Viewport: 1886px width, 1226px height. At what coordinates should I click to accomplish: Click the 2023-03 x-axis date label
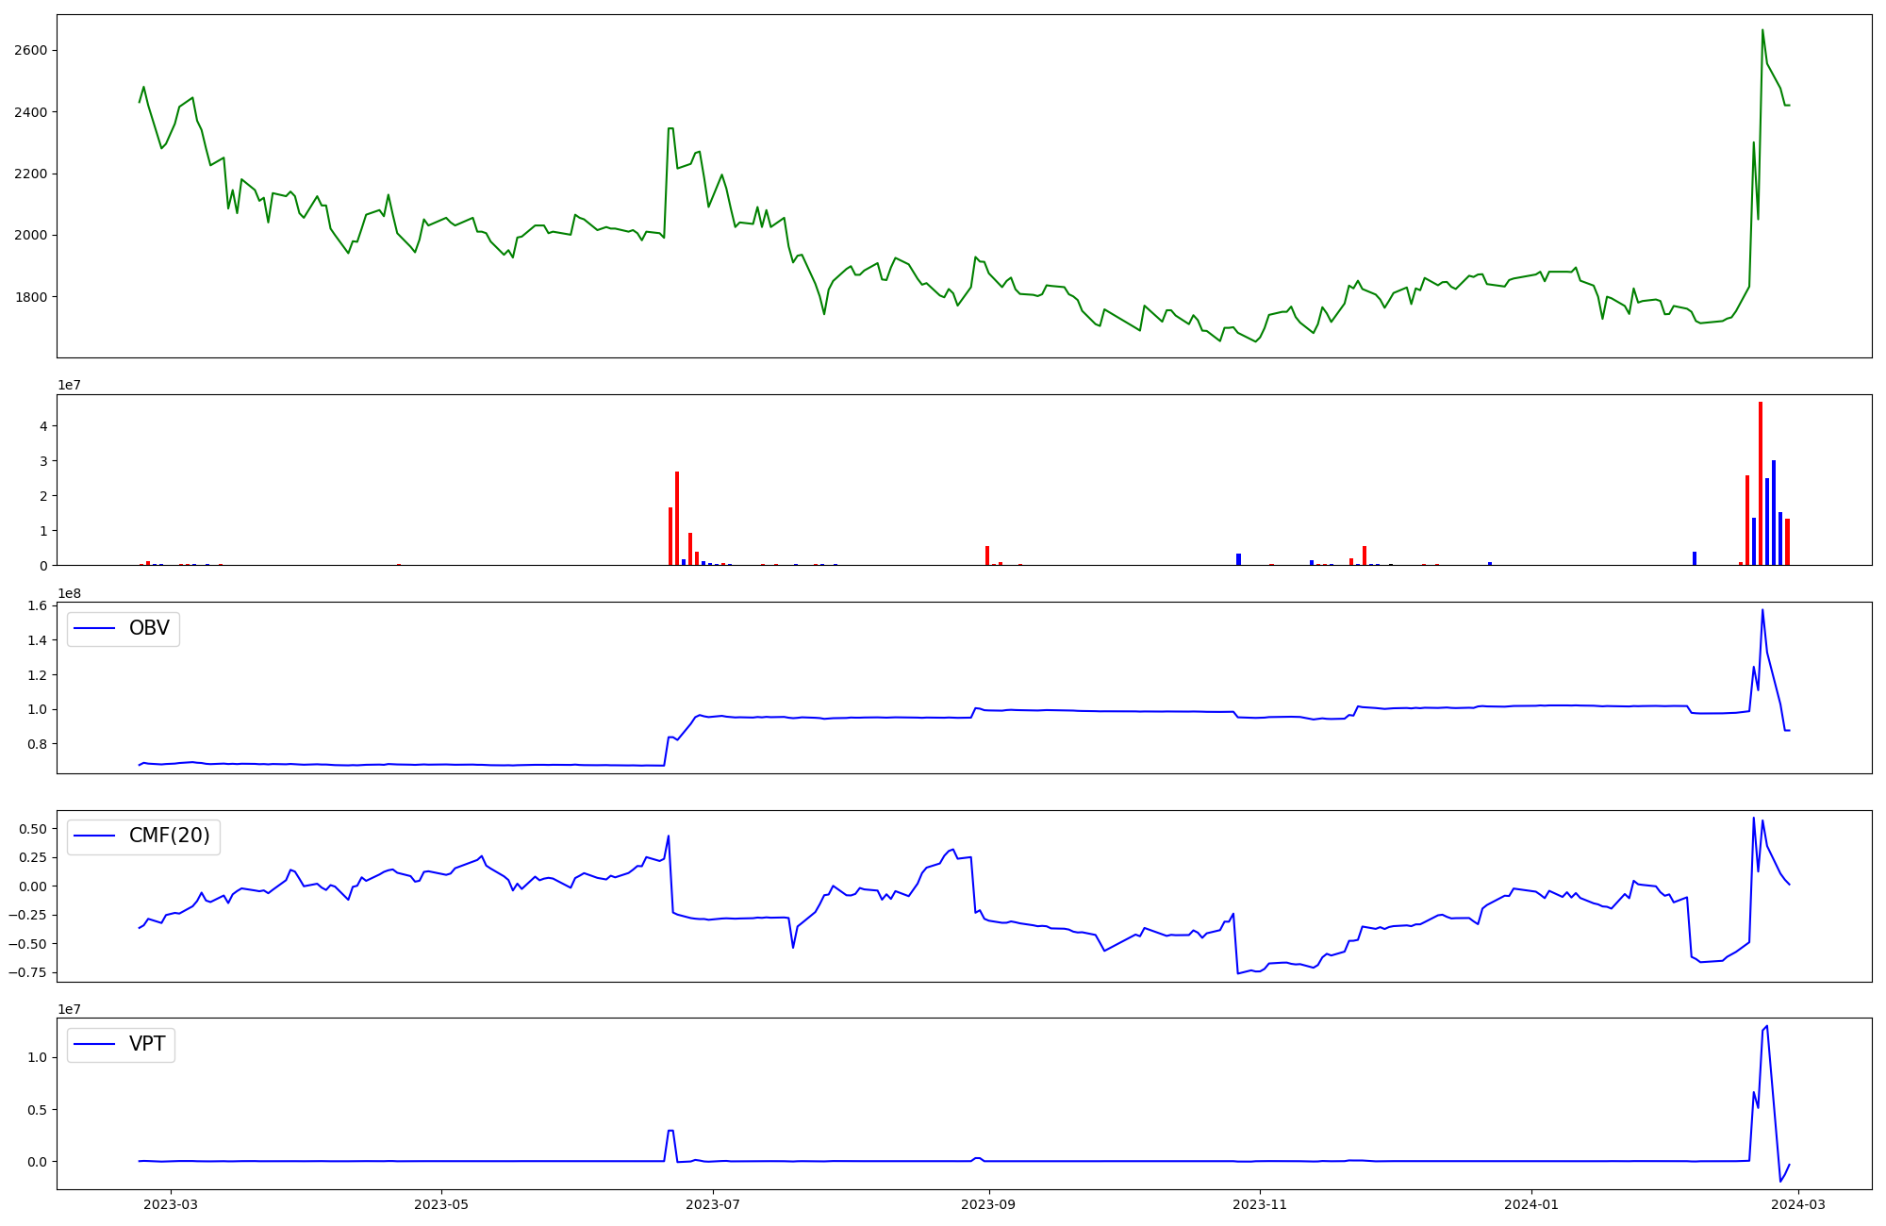point(171,1204)
